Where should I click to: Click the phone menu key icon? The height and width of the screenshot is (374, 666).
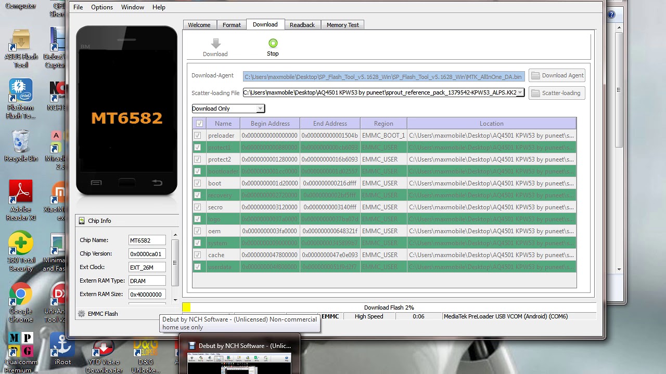[x=96, y=183]
